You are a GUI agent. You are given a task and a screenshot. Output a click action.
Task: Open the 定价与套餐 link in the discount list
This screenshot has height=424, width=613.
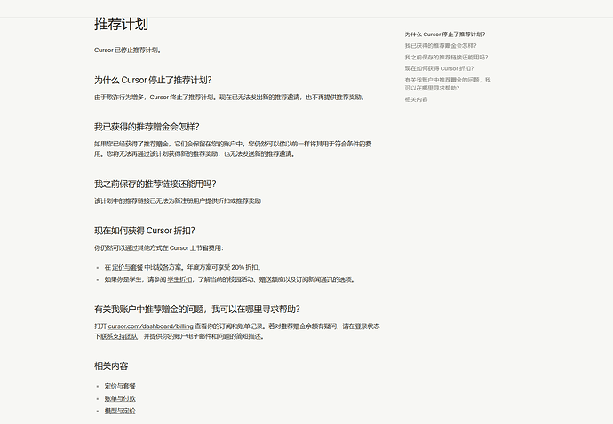coord(127,268)
